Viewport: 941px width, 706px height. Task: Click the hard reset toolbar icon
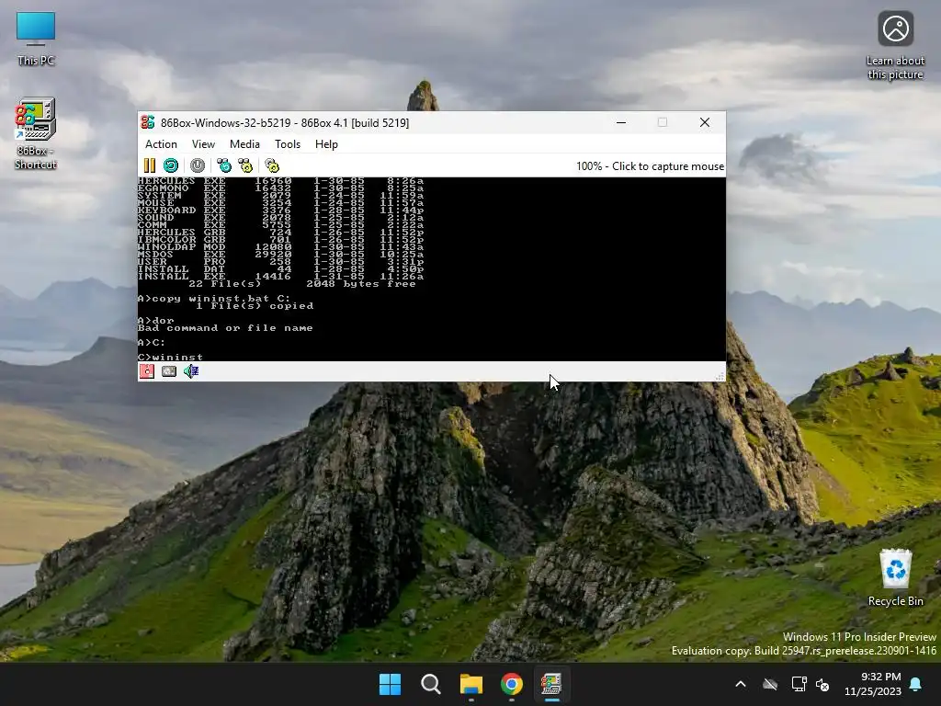click(x=171, y=165)
